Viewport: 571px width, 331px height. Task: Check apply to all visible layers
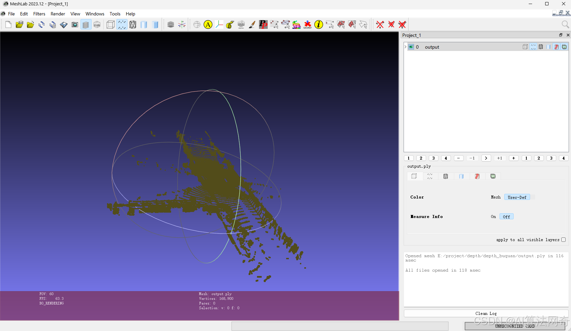point(564,239)
